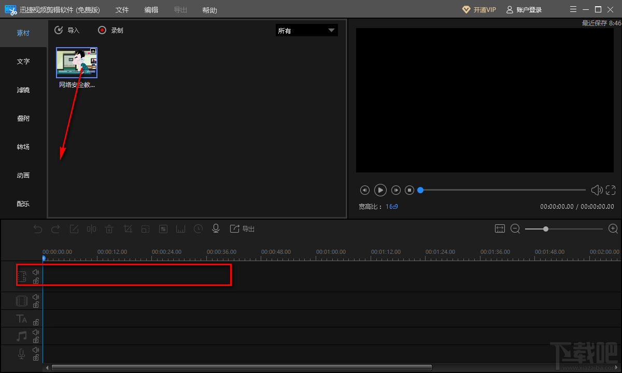Click the 00:00:24.00 mark on timeline ruler
Image resolution: width=622 pixels, height=373 pixels.
166,252
